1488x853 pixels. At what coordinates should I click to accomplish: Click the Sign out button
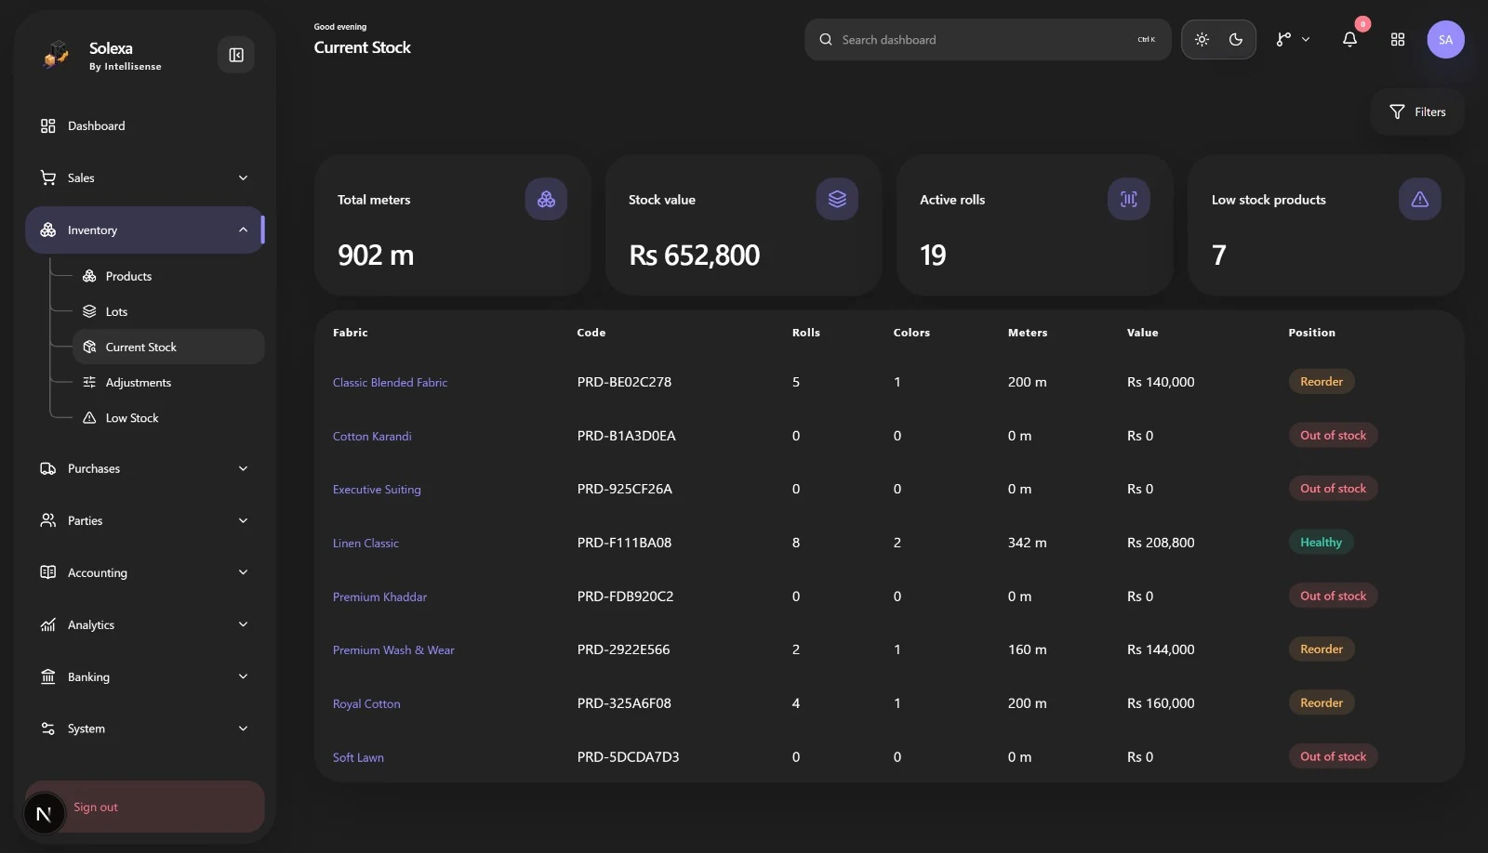(145, 807)
